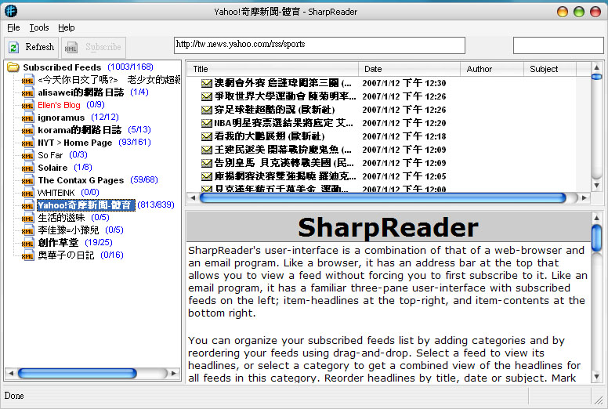
Task: Click the feed list scroll left arrow
Action: pyautogui.click(x=10, y=373)
